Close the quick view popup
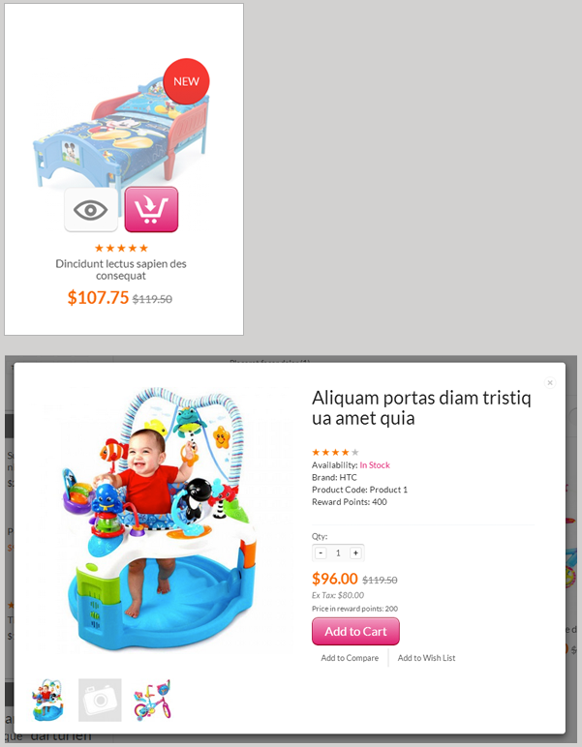This screenshot has width=582, height=747. coord(550,382)
